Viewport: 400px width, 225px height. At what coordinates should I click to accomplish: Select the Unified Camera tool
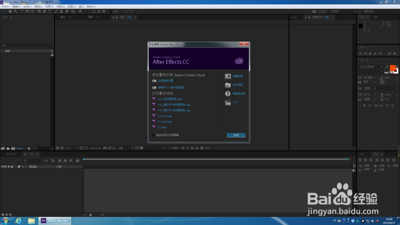27,12
